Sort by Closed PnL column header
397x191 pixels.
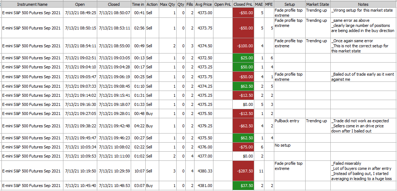[x=243, y=4]
